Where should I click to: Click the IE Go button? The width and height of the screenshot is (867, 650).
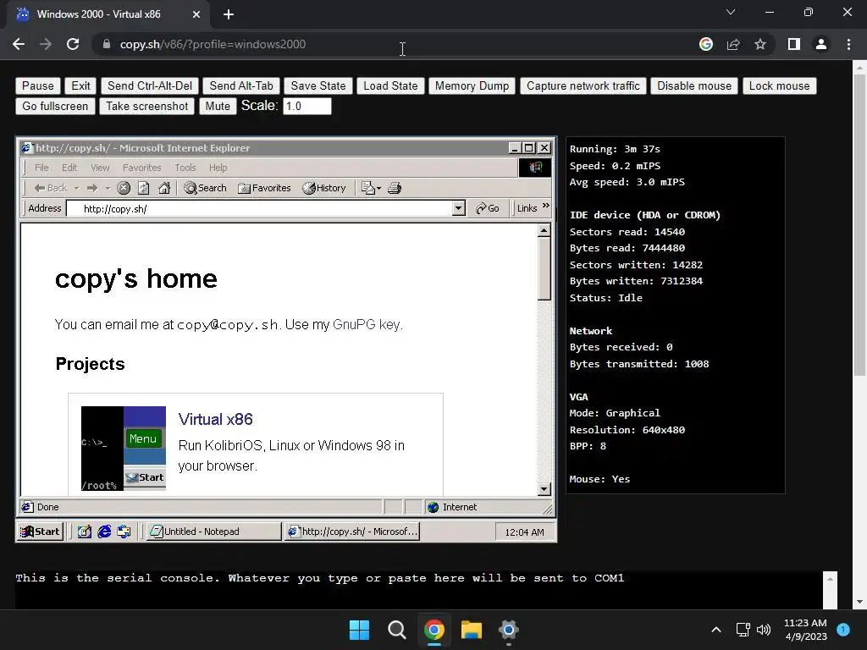click(487, 208)
